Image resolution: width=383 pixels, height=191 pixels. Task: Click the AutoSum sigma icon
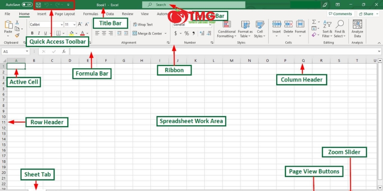[314, 22]
